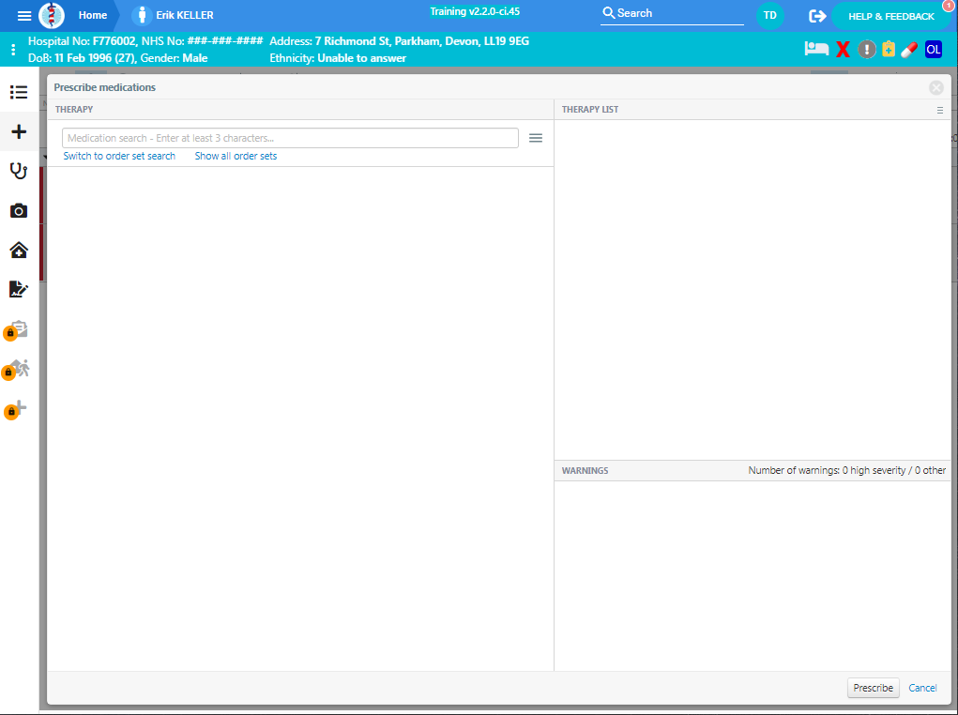Open the menu icon beside medication search
Image resolution: width=958 pixels, height=715 pixels.
point(536,138)
